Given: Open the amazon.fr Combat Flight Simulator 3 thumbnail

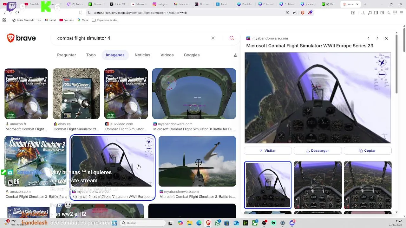Looking at the screenshot, I should point(26,94).
